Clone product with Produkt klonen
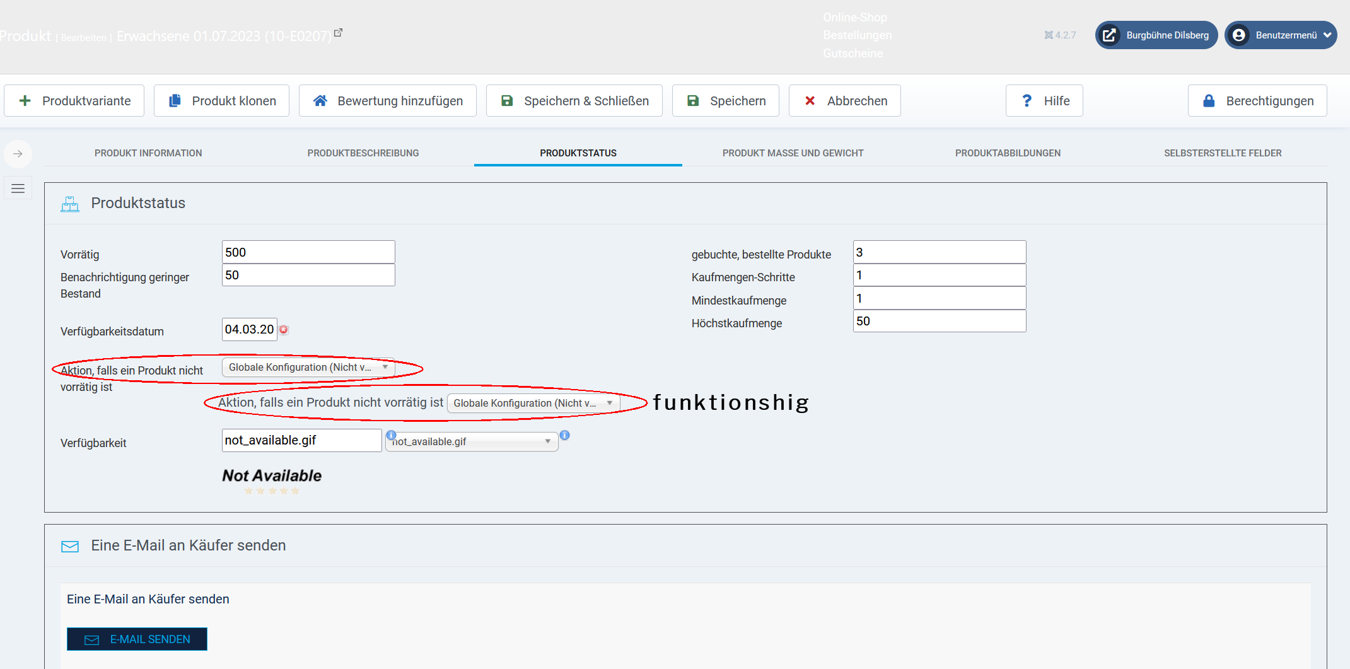Screen dimensions: 1350x669 click(221, 101)
